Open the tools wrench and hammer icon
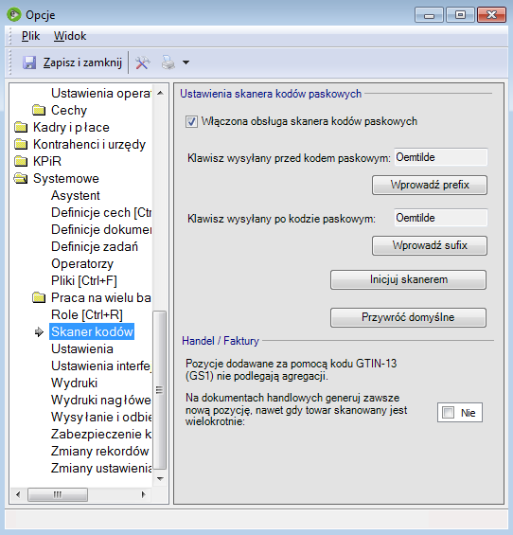The image size is (513, 535). [143, 62]
